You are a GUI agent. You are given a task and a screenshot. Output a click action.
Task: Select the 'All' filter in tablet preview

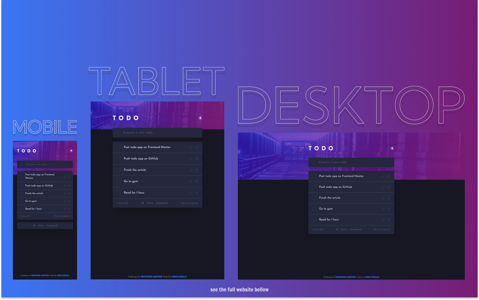[x=143, y=203]
